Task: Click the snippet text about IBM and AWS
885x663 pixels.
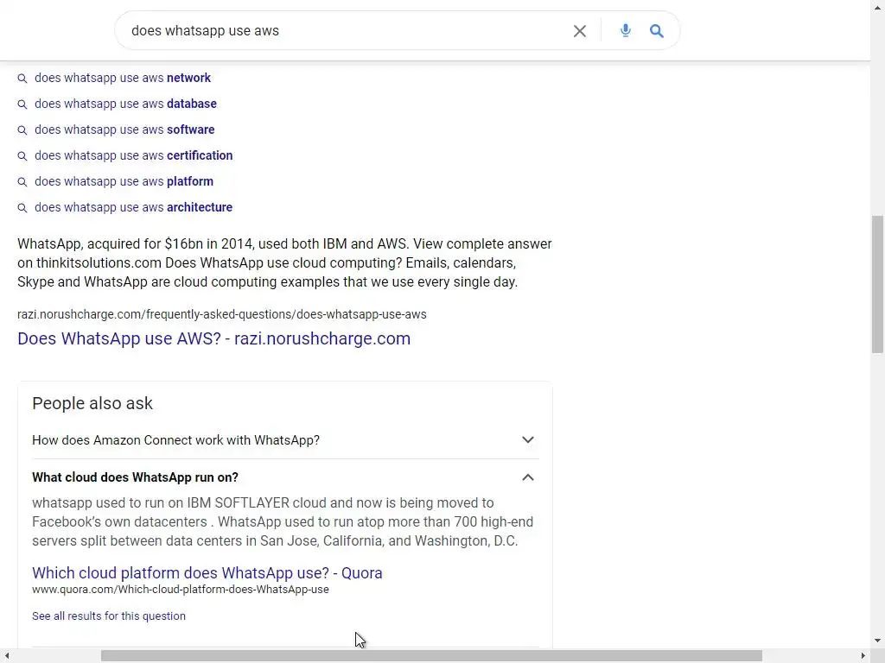Action: pos(284,262)
